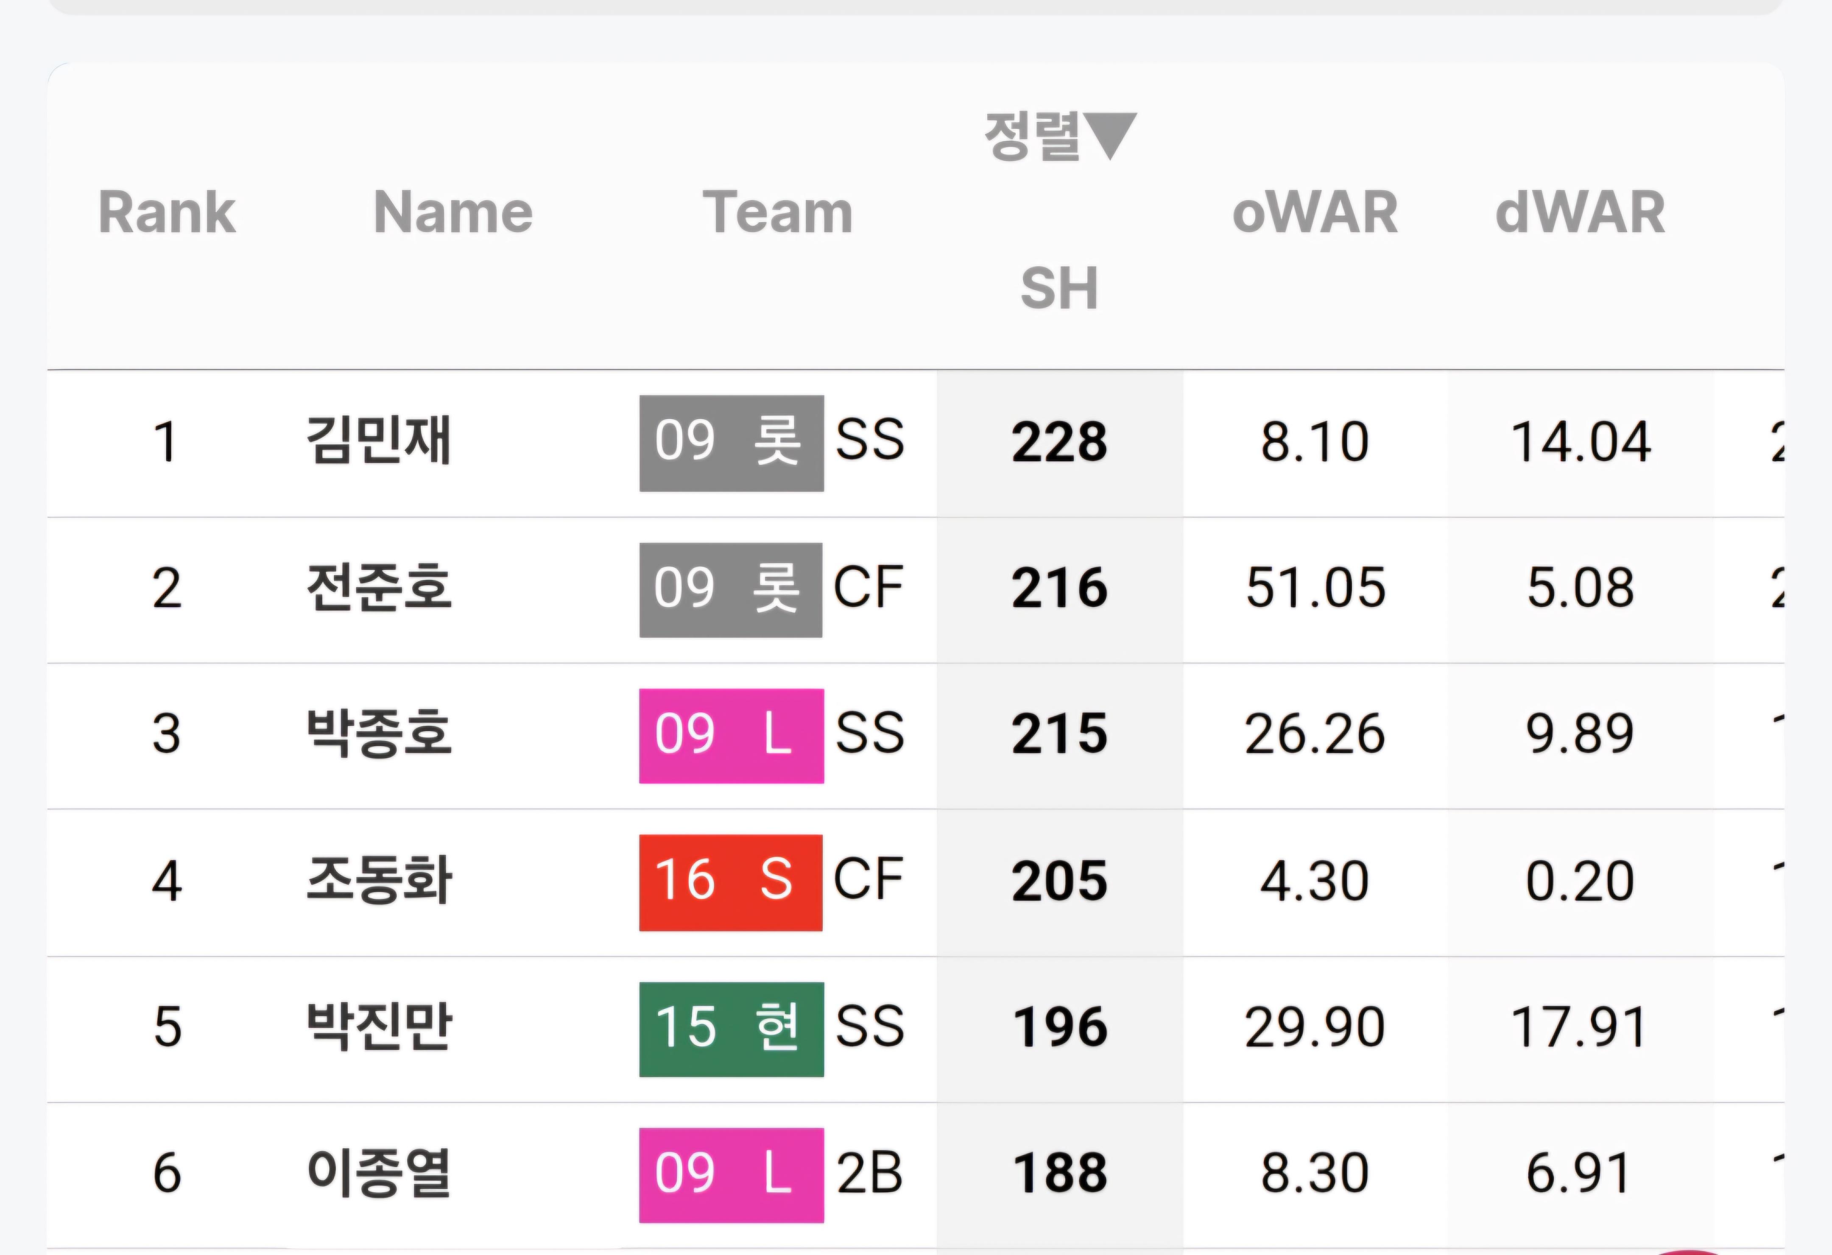
Task: Click the Team column header
Action: (x=777, y=213)
